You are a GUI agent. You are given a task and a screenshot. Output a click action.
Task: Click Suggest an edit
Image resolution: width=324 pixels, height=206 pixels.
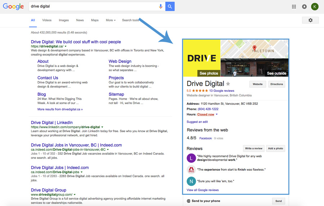(x=197, y=122)
